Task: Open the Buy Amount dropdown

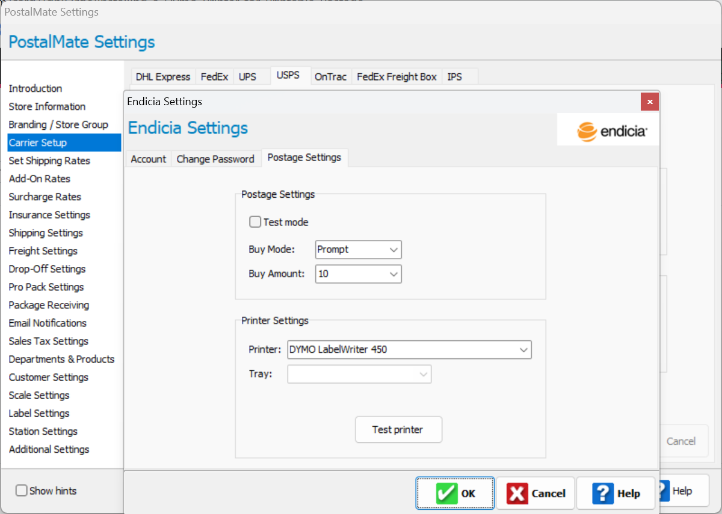Action: pyautogui.click(x=358, y=274)
